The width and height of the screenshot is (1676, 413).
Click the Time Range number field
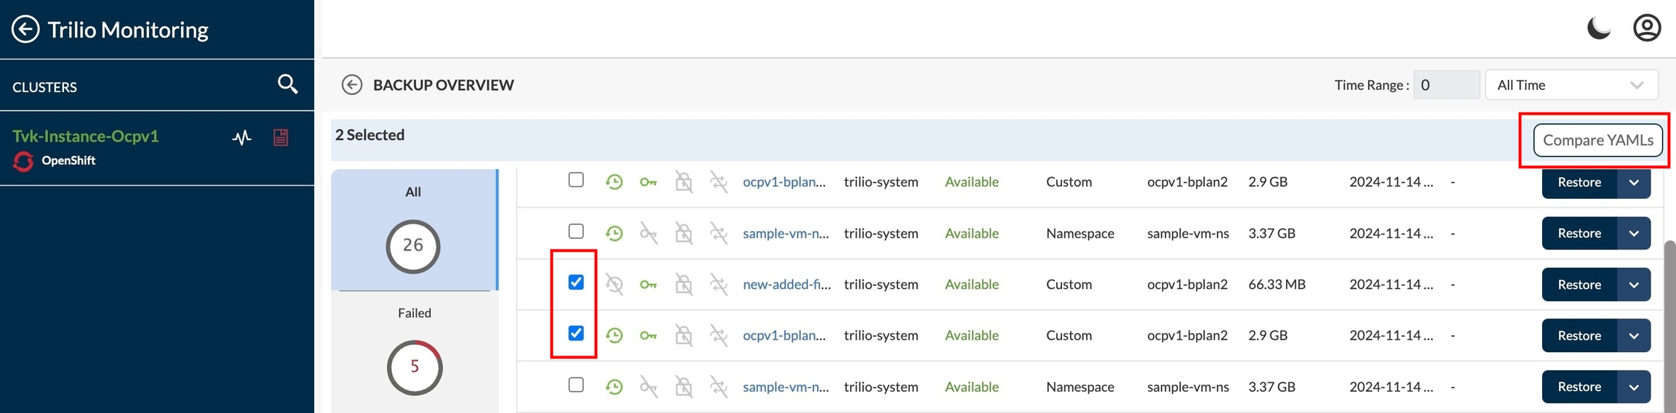coord(1445,85)
